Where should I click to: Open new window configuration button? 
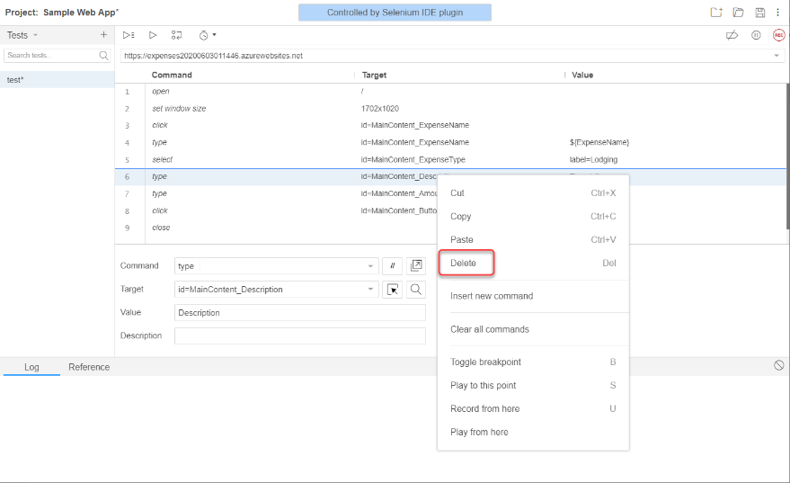(x=415, y=265)
